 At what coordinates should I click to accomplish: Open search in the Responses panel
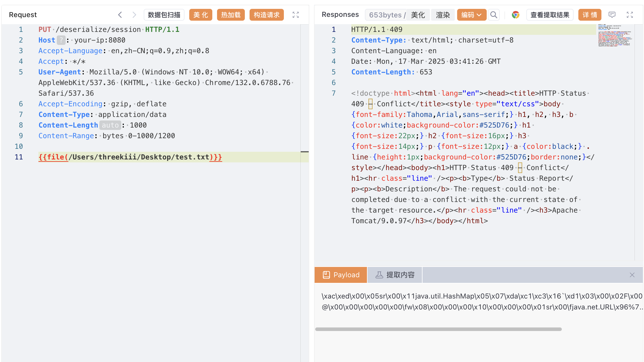click(x=493, y=15)
